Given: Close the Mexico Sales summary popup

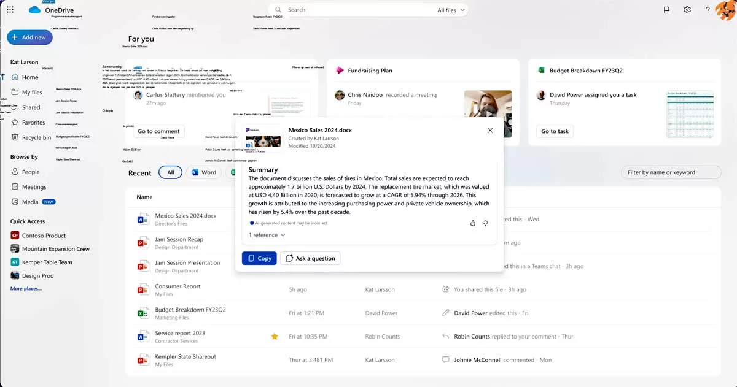Looking at the screenshot, I should point(489,131).
